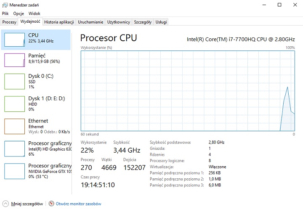Image resolution: width=303 pixels, height=212 pixels.
Task: Open the Widok menu
Action: coord(35,13)
